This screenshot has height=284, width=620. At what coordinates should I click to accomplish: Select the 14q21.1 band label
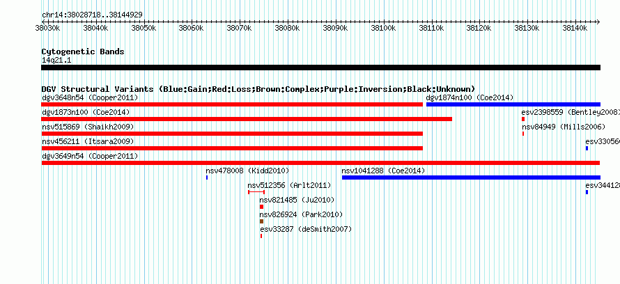coord(56,61)
